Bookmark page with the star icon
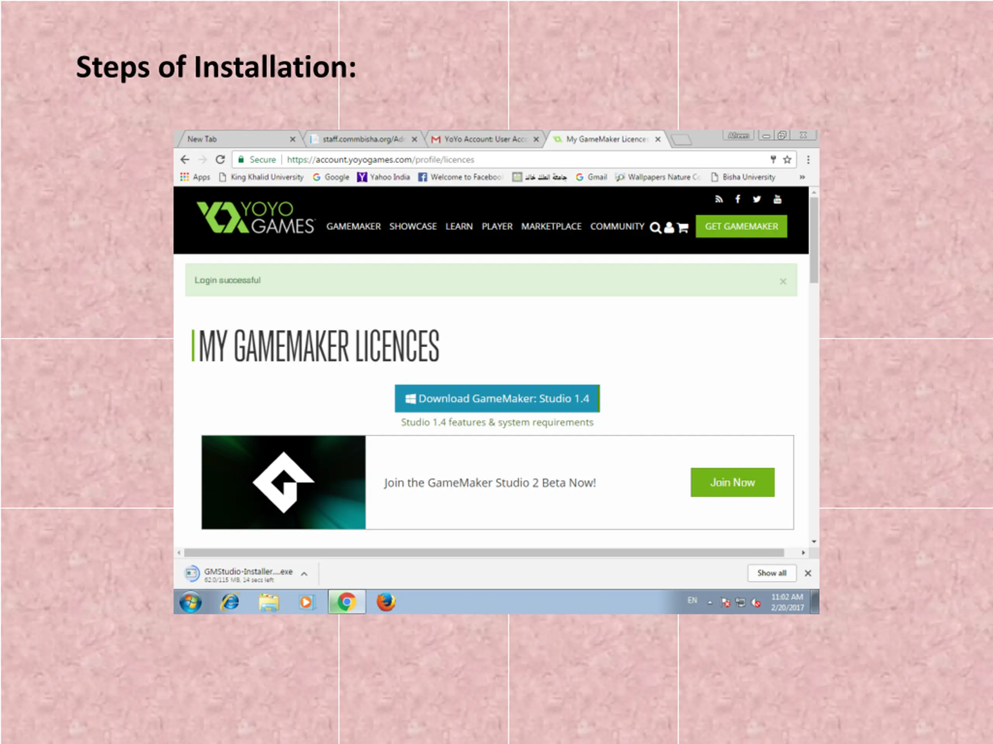Image resolution: width=993 pixels, height=744 pixels. tap(787, 160)
